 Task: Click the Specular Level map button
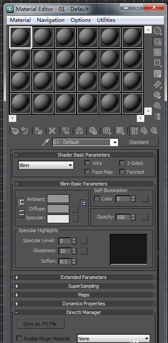[84, 241]
